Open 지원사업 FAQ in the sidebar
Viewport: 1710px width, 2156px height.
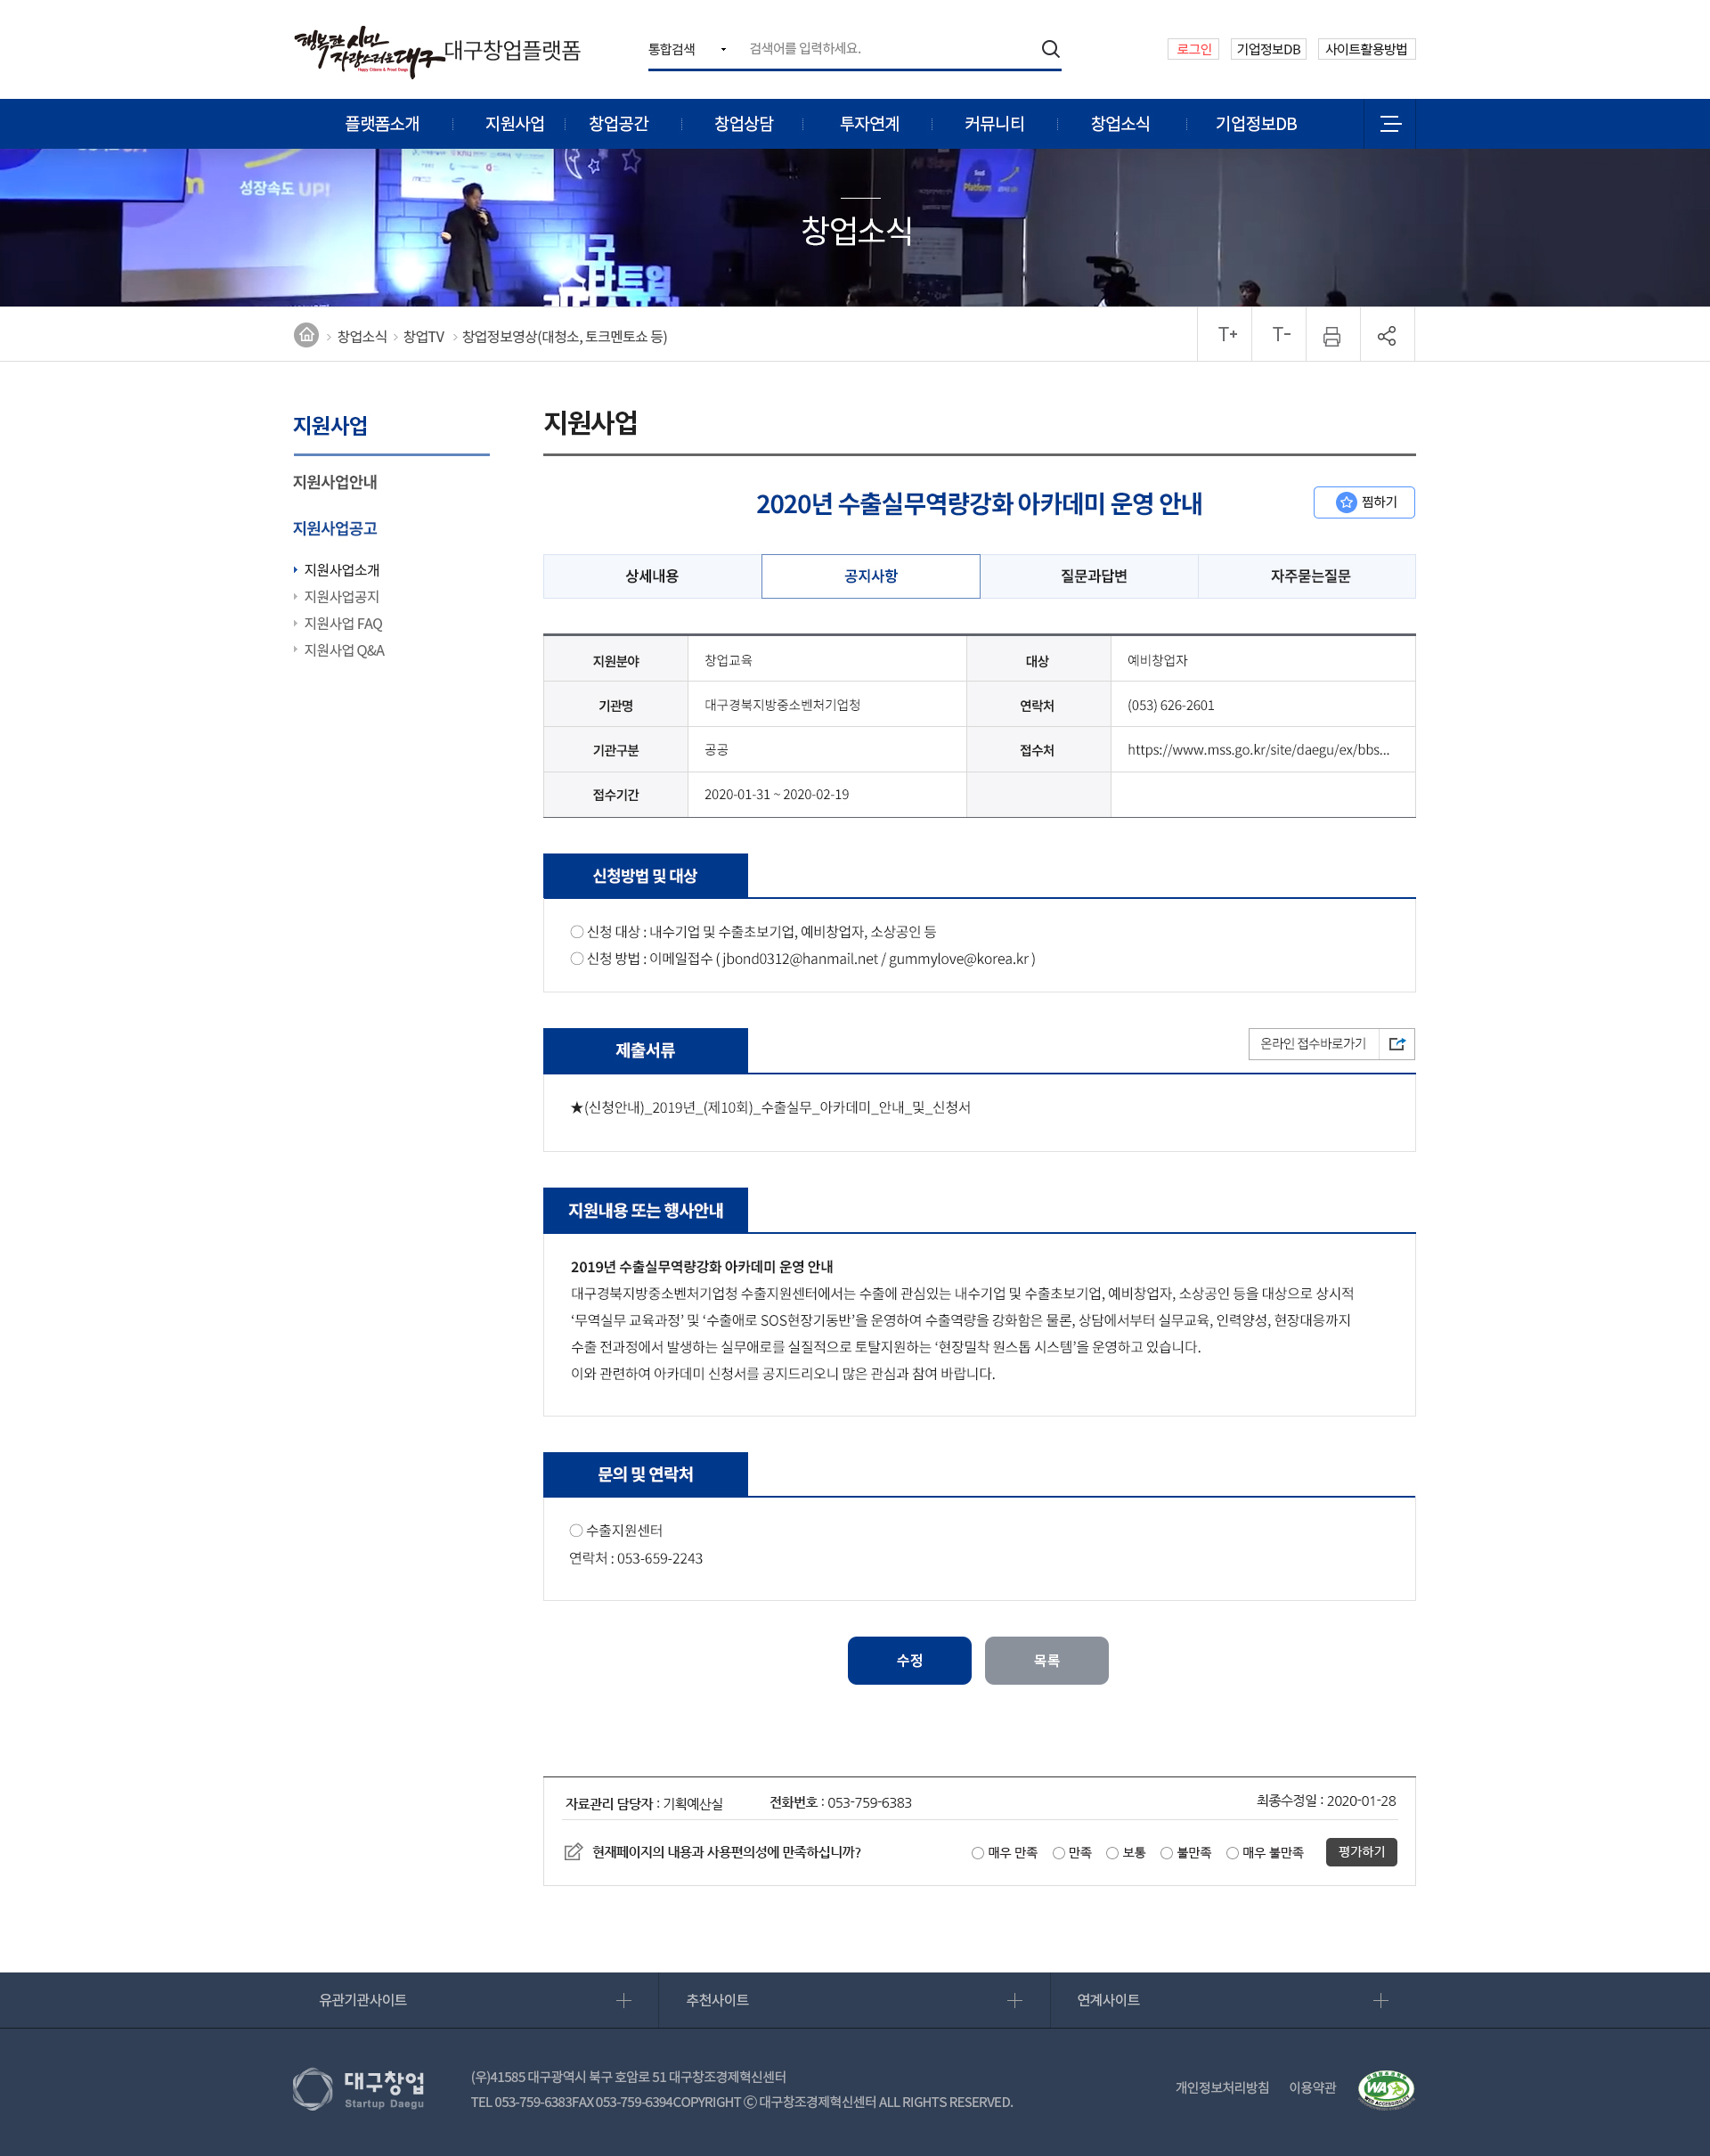343,623
